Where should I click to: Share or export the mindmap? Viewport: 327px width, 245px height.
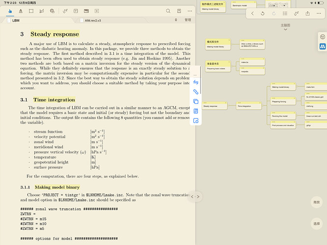tap(307, 14)
